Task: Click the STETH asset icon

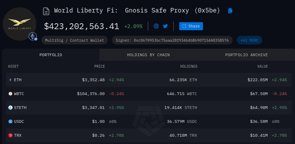Action: pyautogui.click(x=10, y=108)
